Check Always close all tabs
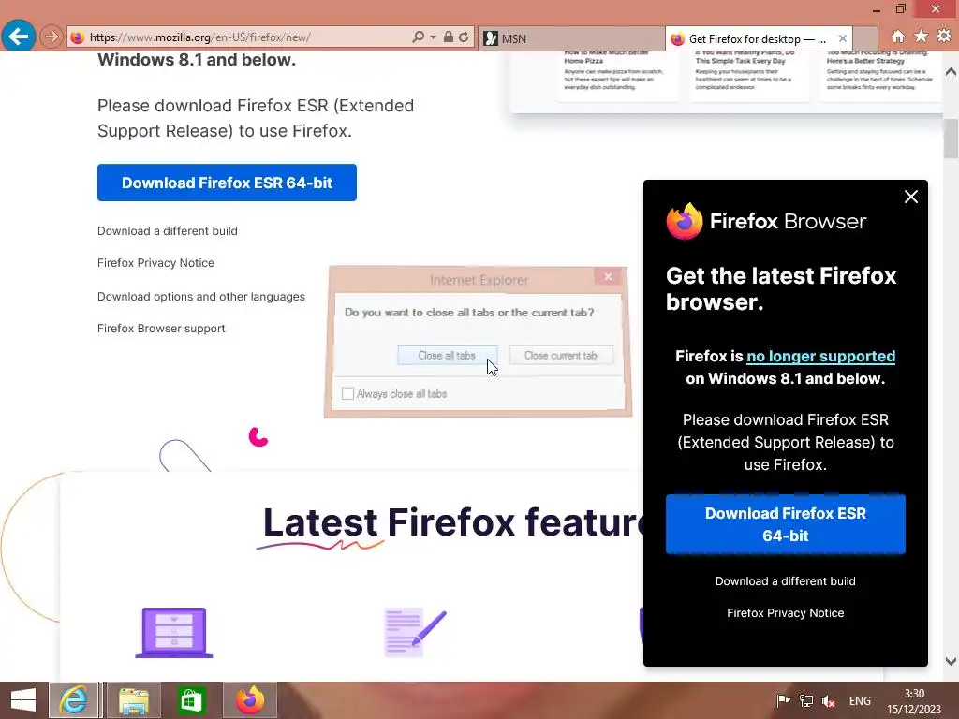Viewport: 959px width, 719px height. click(x=347, y=394)
